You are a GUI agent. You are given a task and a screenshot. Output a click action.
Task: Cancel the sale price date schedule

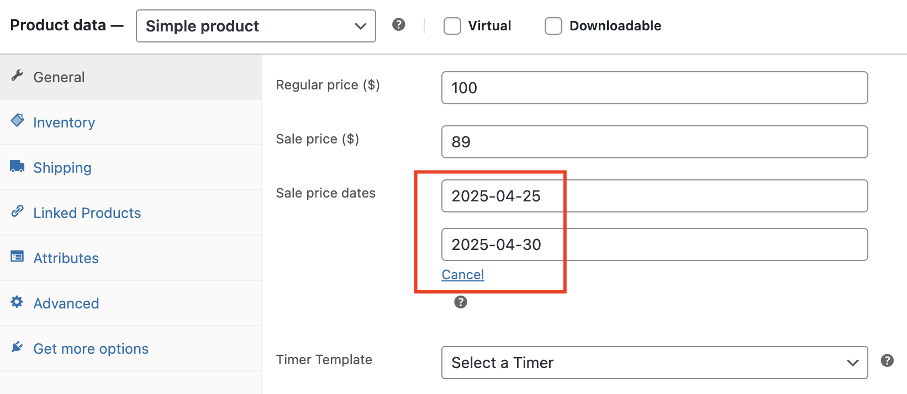[x=463, y=275]
